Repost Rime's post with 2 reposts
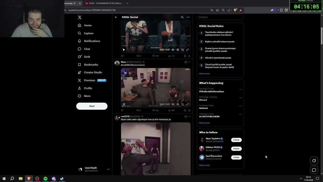323x182 pixels. pos(139,110)
